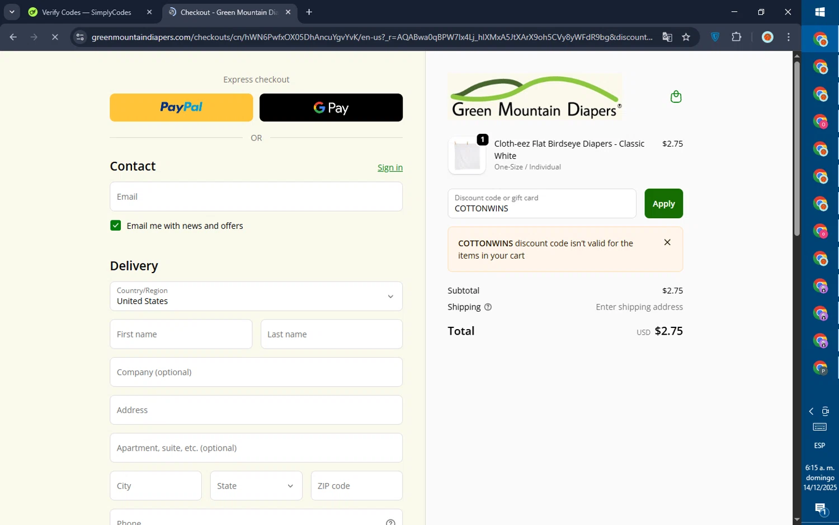Image resolution: width=839 pixels, height=525 pixels.
Task: Switch the ESP input language indicator
Action: click(x=820, y=446)
